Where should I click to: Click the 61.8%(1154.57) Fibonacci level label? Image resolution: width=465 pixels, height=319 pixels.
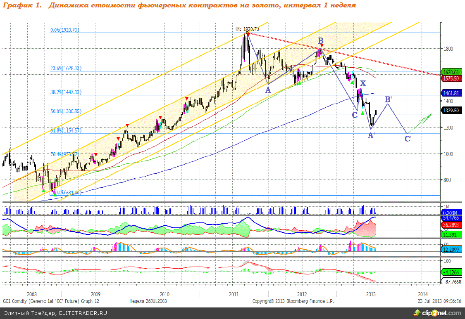65,130
